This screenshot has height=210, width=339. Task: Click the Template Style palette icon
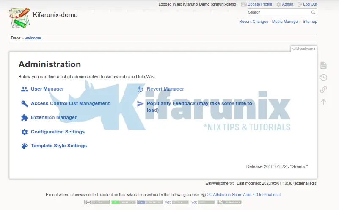tap(25, 146)
